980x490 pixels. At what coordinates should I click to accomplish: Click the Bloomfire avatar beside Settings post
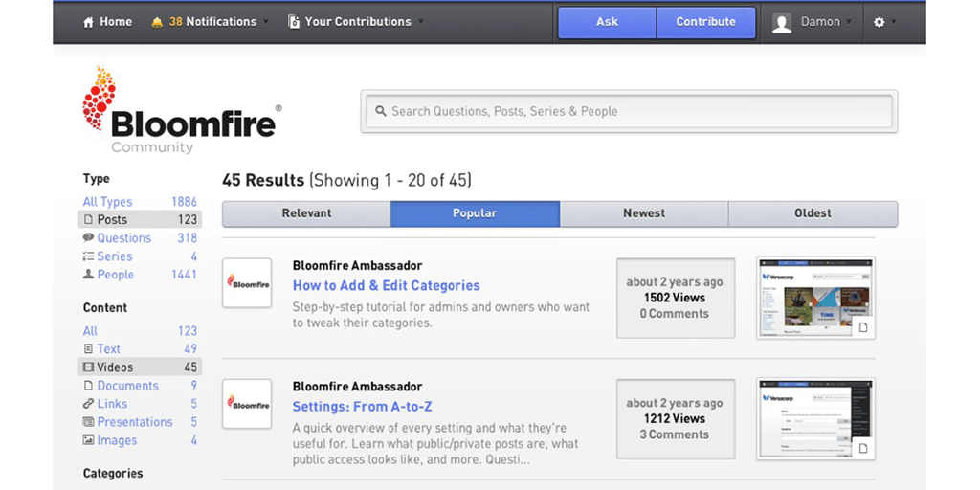247,403
